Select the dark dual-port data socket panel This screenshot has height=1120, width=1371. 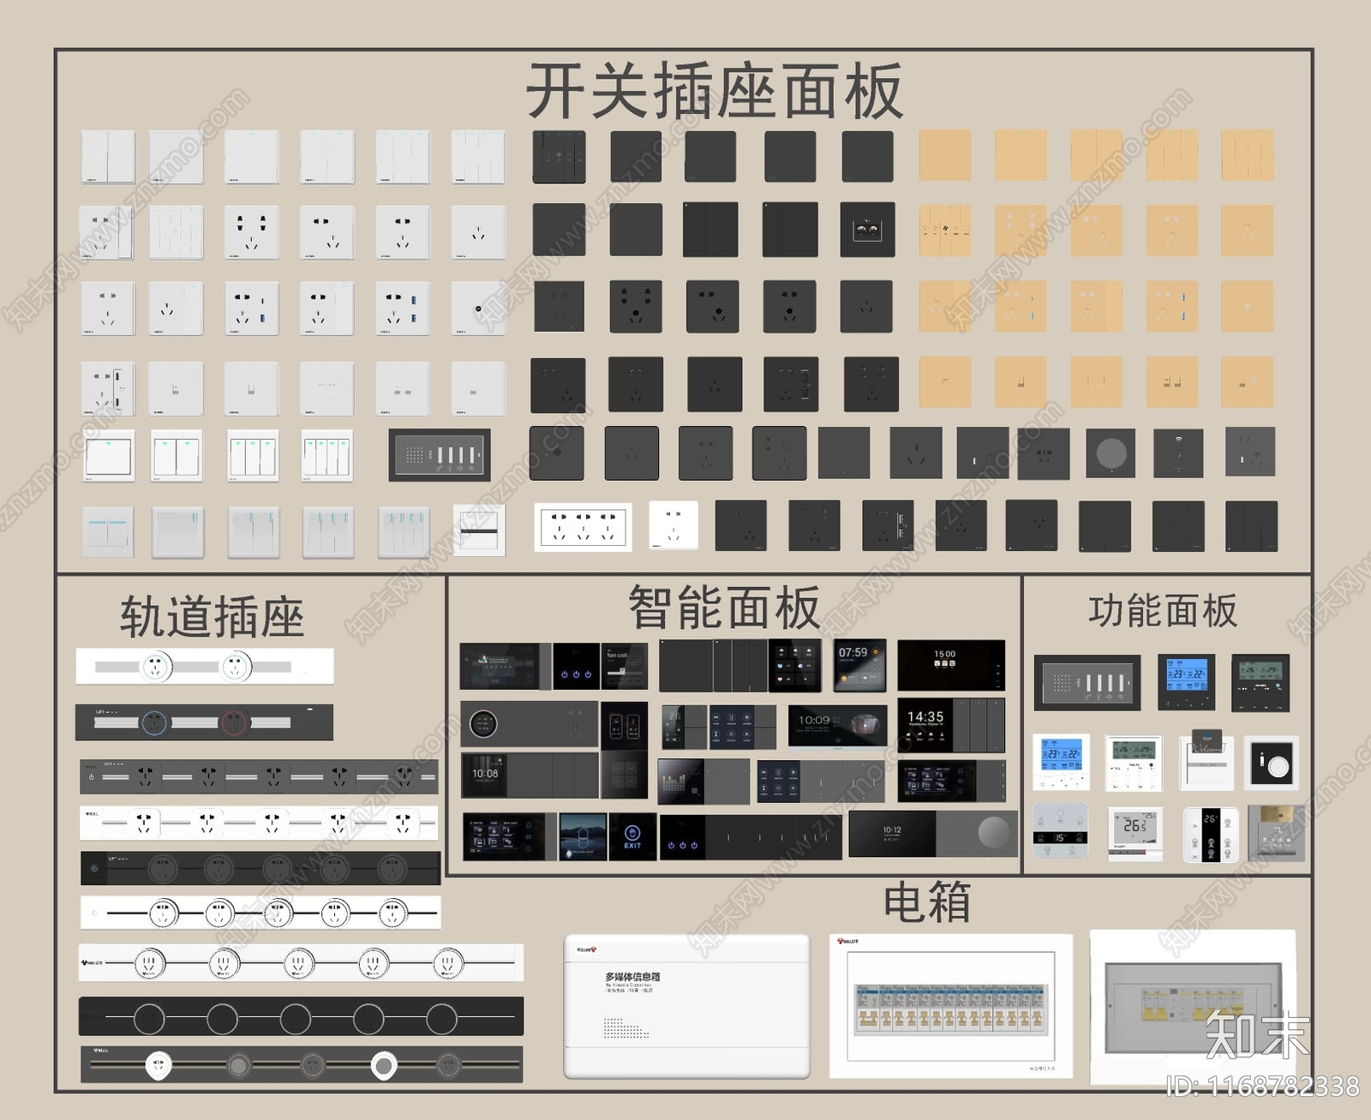click(x=867, y=230)
